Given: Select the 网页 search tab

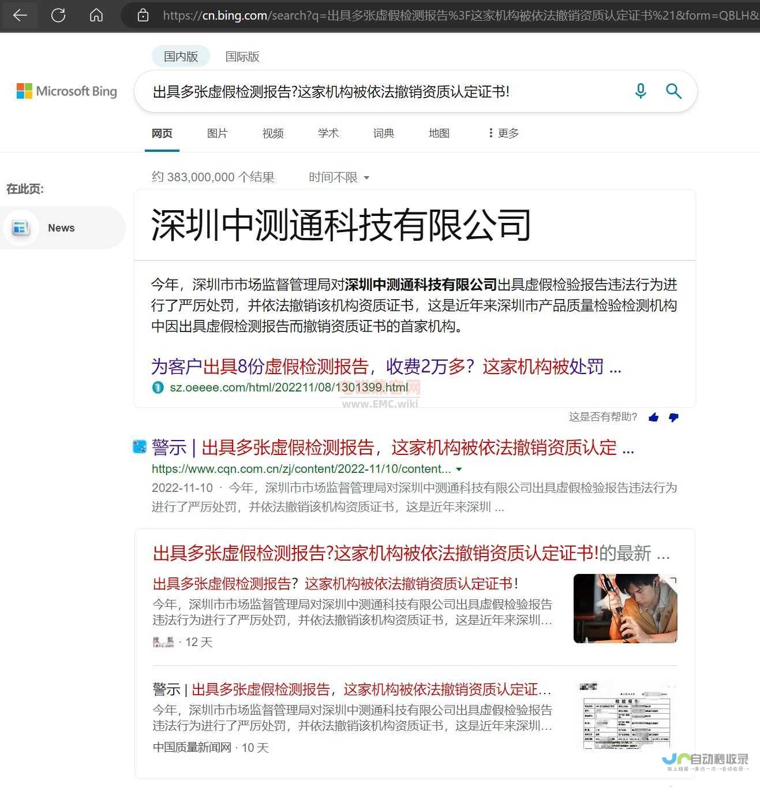Looking at the screenshot, I should pyautogui.click(x=162, y=133).
